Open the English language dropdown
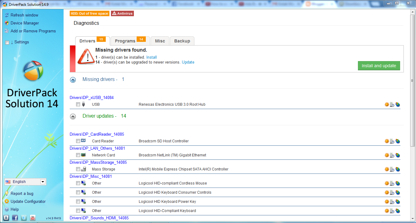The image size is (416, 223). coord(25,182)
